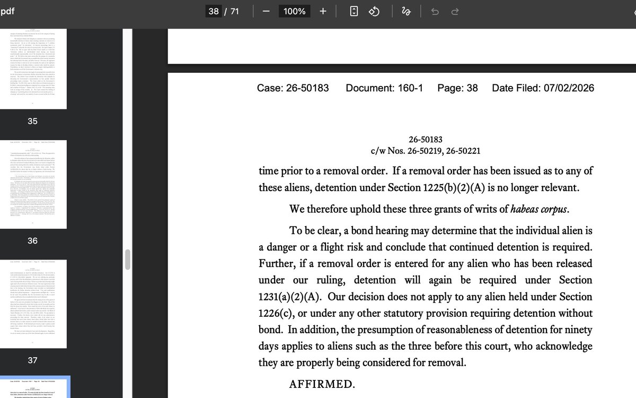The image size is (636, 398).
Task: Click the centered '26-50183' case number
Action: 426,140
